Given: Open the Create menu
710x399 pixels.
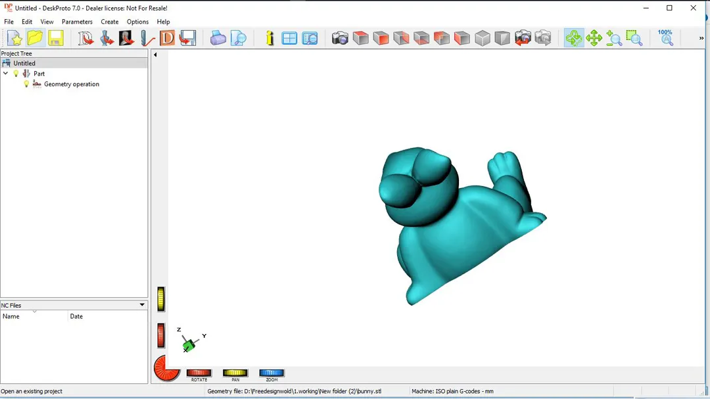Looking at the screenshot, I should tap(110, 22).
